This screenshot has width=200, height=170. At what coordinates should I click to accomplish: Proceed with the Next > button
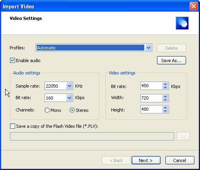tap(146, 160)
